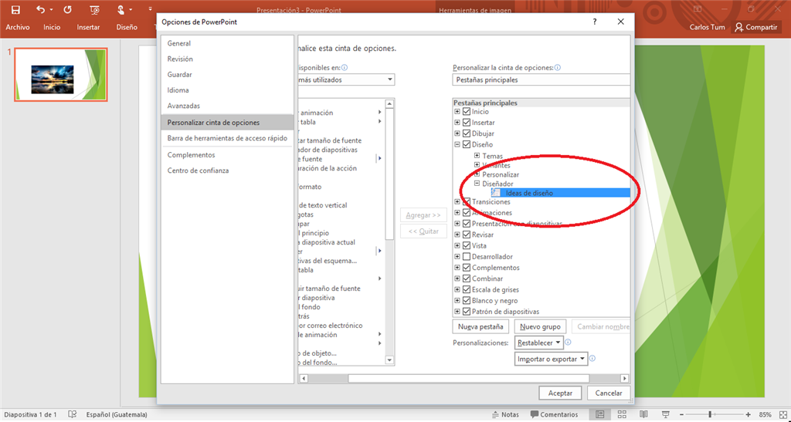Select Centro de confianza category
The image size is (791, 422).
(227, 170)
